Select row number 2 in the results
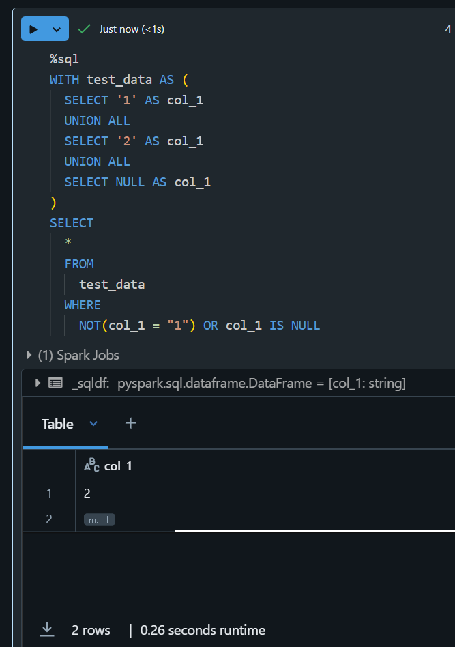 point(48,519)
